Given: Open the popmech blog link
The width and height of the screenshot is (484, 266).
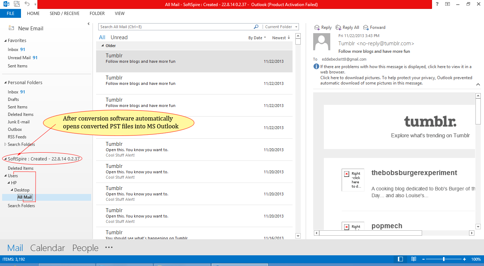Looking at the screenshot, I should 387,226.
